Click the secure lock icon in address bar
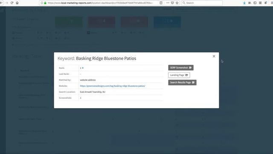Screen dimensions: 273x154 click(45, 3)
